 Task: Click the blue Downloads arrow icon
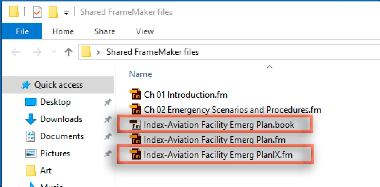pos(30,119)
